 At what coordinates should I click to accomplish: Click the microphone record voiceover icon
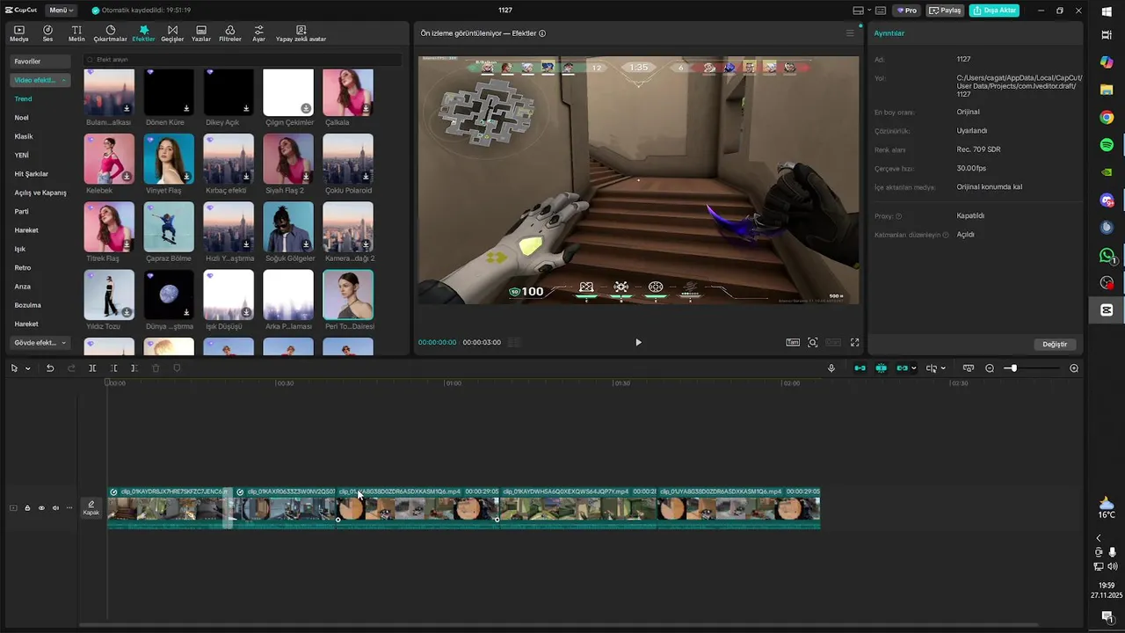pyautogui.click(x=831, y=368)
